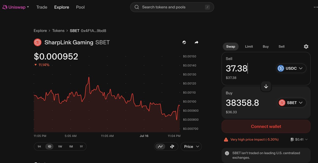Open the block explorer icon beside share
Image resolution: width=318 pixels, height=163 pixels.
(184, 42)
